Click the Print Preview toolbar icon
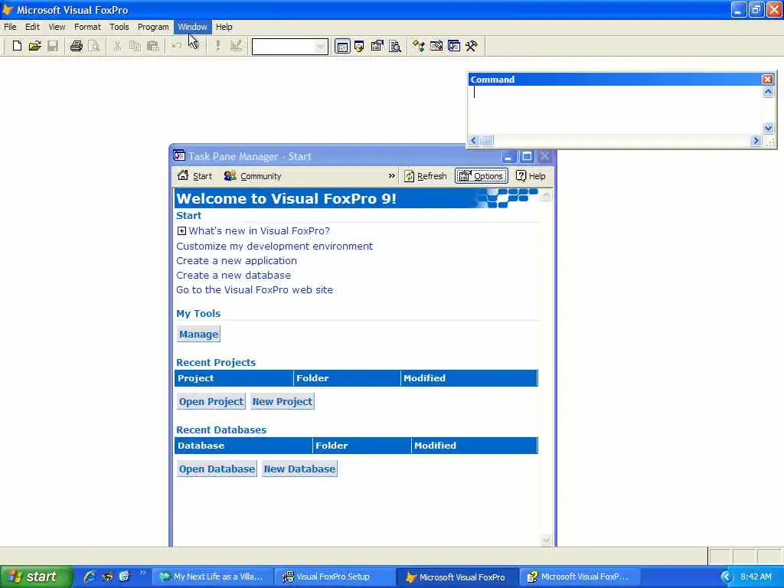Image resolution: width=784 pixels, height=588 pixels. (x=94, y=47)
